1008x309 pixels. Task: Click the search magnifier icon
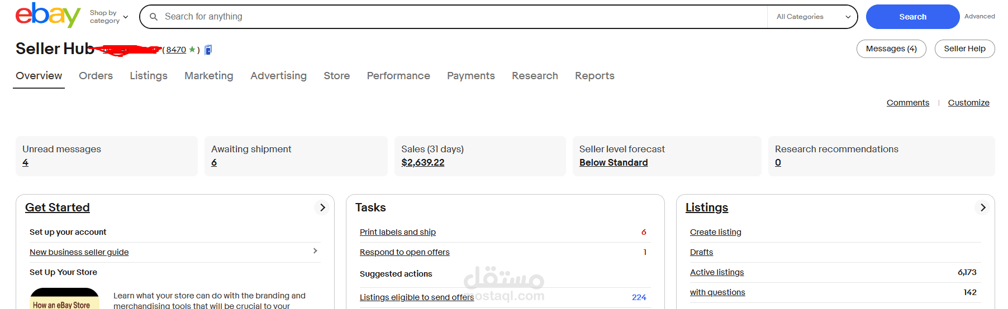(x=154, y=17)
